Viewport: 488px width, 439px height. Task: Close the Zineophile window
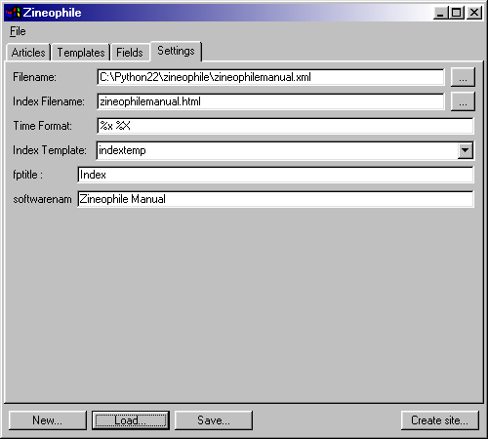click(x=474, y=13)
